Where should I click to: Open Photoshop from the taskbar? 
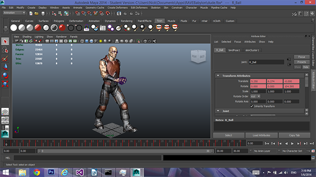(x=51, y=173)
